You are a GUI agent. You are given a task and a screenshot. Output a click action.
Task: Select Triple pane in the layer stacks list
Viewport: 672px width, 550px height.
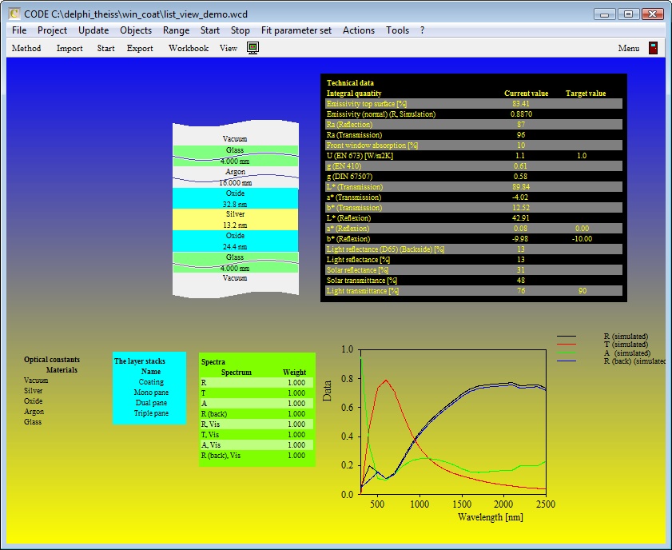(x=151, y=413)
